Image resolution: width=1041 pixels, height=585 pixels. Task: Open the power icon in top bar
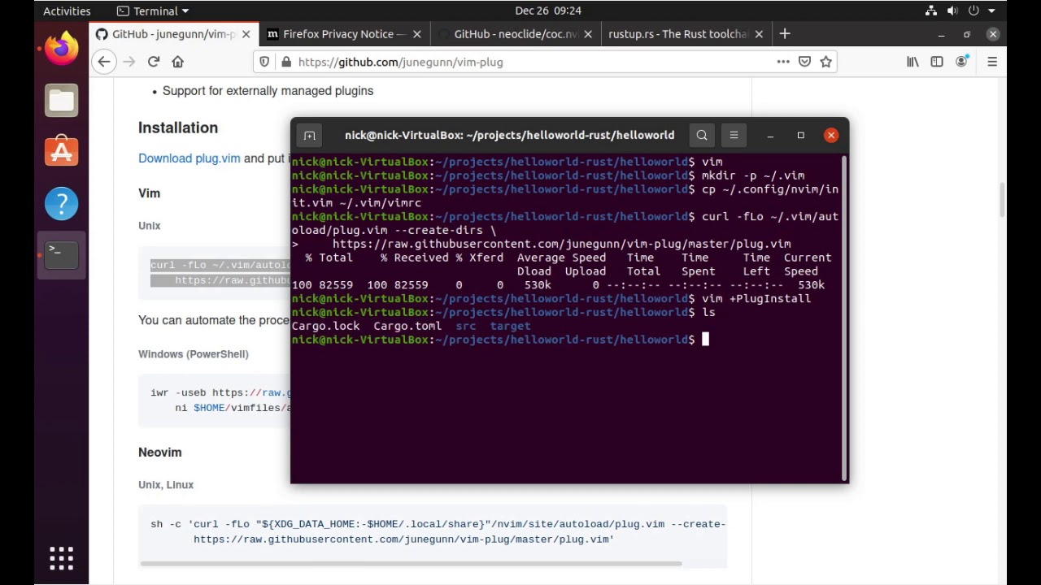coord(973,11)
